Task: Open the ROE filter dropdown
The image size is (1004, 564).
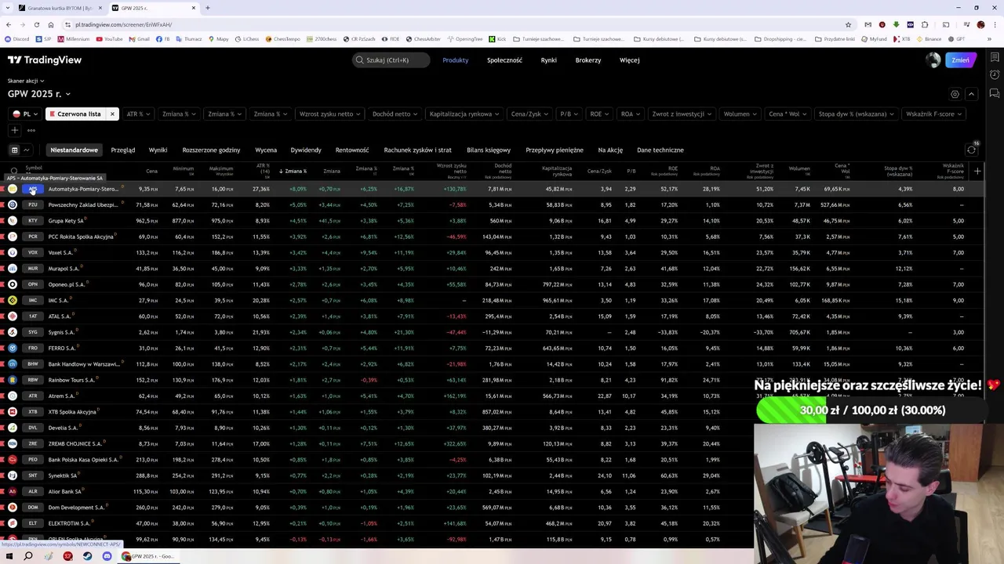Action: 598,114
